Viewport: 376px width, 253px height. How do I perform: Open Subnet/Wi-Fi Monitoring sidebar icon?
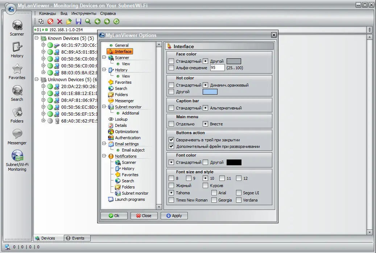[17, 161]
